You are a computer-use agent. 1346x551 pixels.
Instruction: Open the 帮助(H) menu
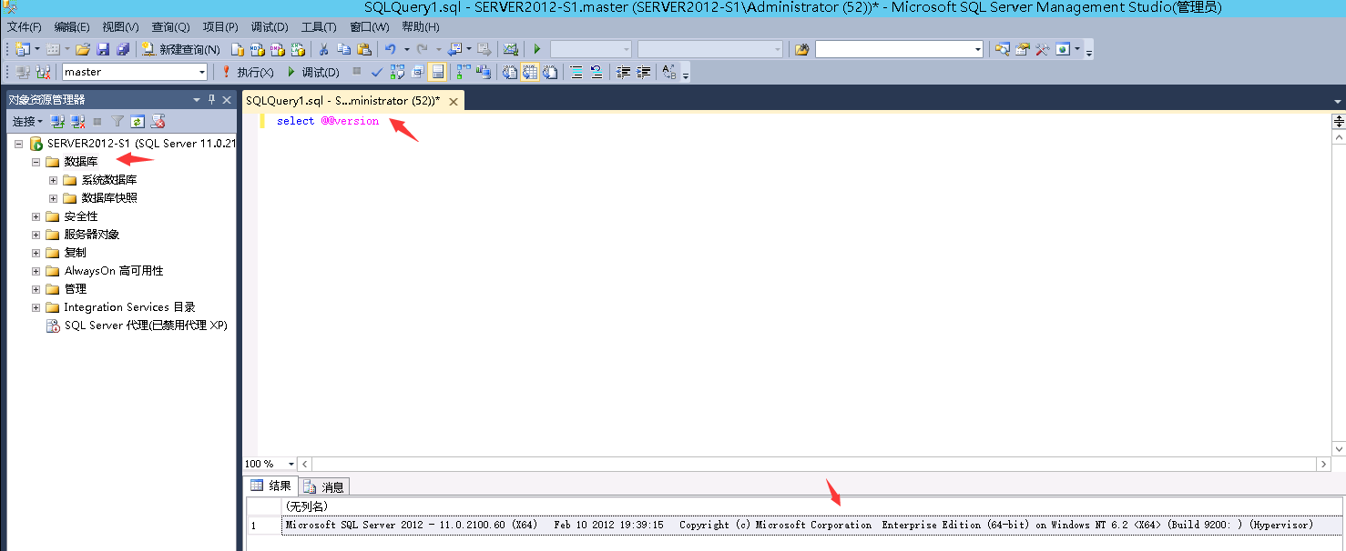click(x=421, y=27)
